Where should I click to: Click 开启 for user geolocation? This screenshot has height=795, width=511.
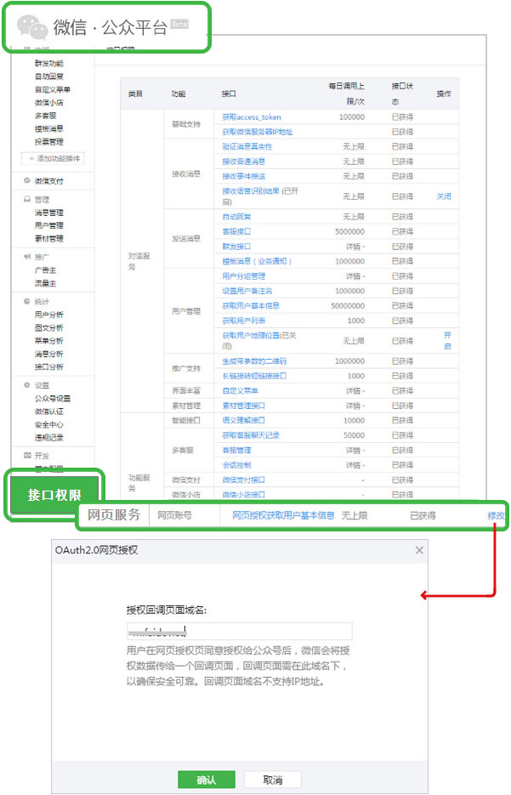pyautogui.click(x=447, y=341)
